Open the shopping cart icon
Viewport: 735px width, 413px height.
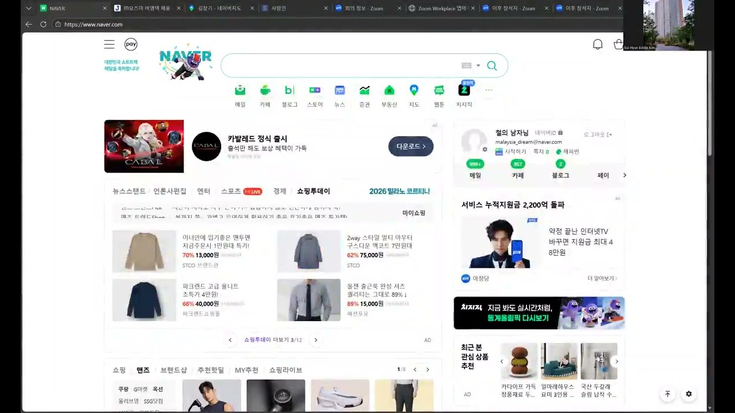[x=618, y=44]
